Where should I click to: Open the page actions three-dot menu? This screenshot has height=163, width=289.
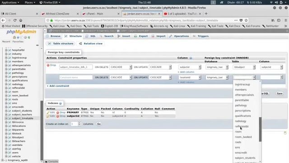[236, 20]
